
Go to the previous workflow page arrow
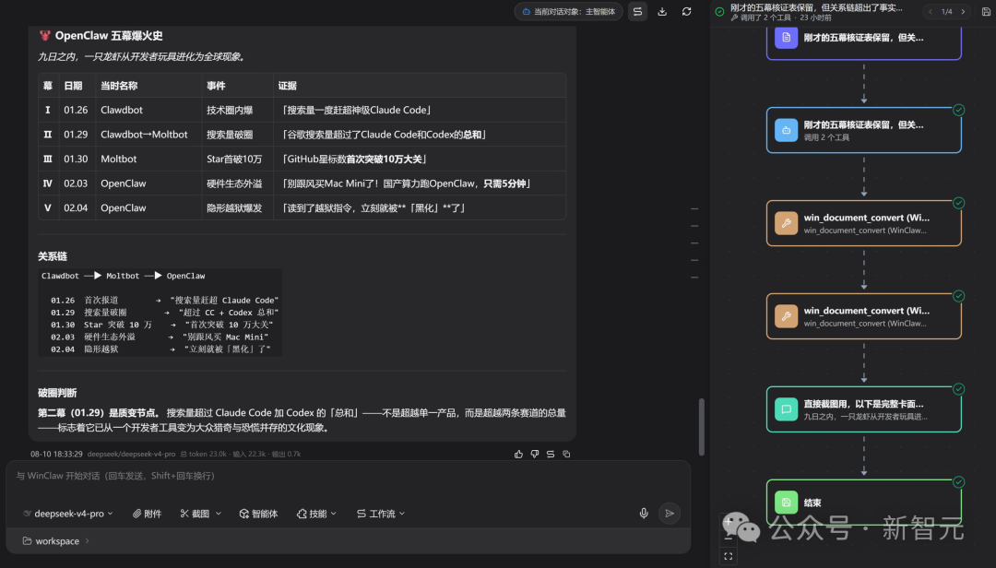pos(931,11)
